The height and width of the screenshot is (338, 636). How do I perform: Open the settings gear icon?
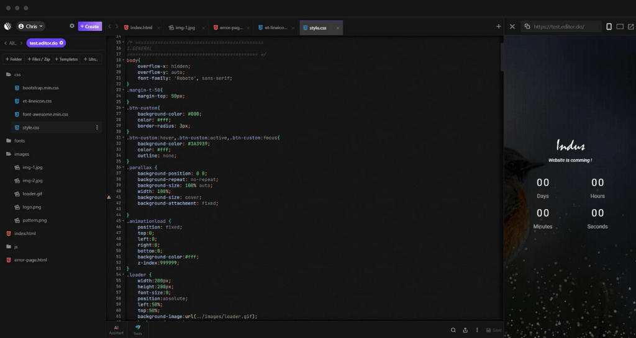(x=72, y=27)
